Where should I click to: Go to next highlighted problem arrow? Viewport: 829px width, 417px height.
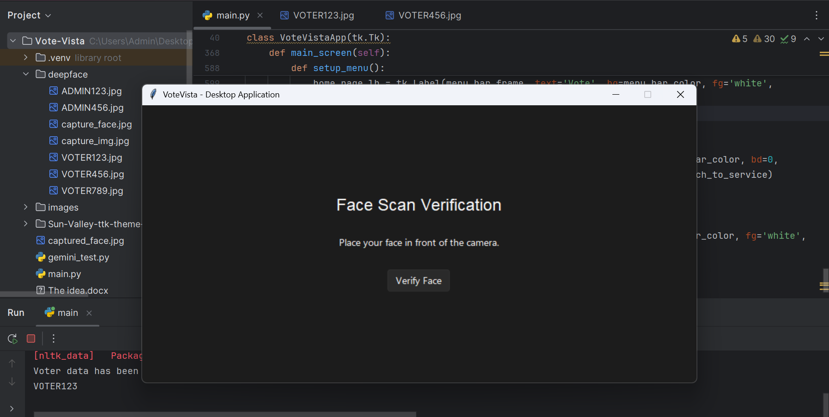[821, 39]
